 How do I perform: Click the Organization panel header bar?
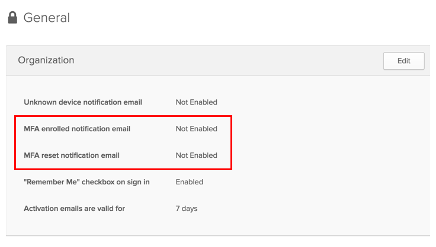point(218,60)
